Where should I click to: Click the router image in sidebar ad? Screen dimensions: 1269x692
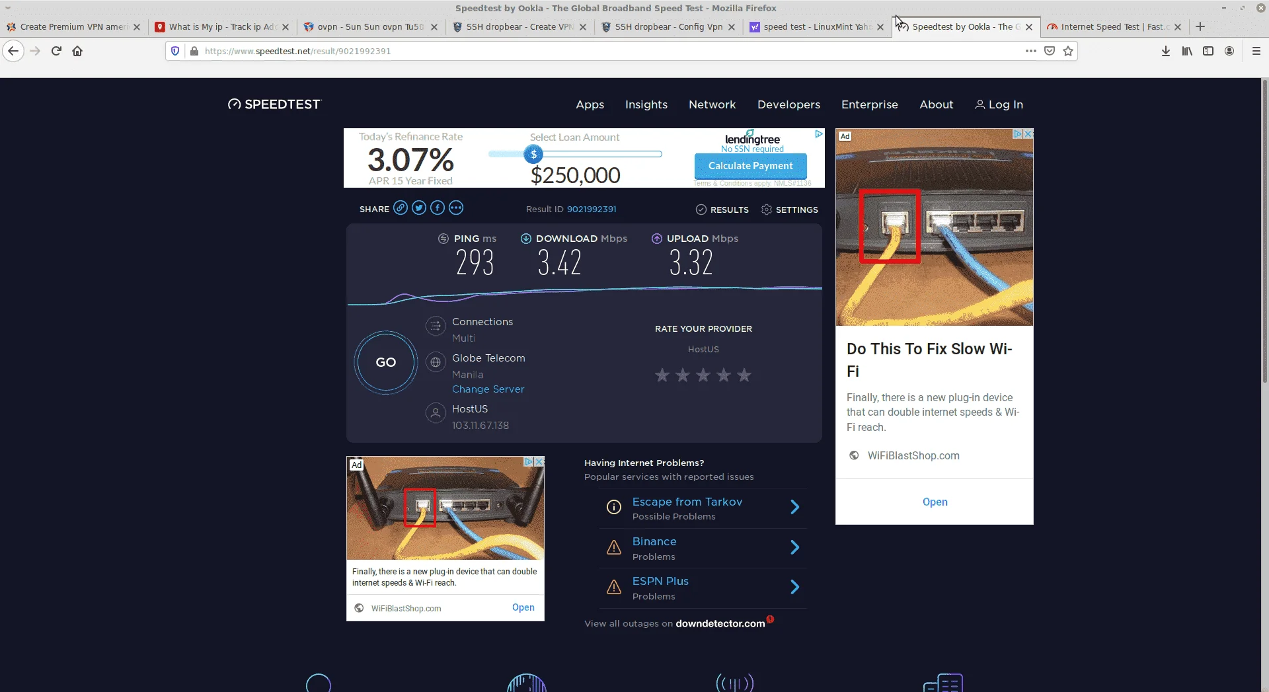tap(934, 227)
